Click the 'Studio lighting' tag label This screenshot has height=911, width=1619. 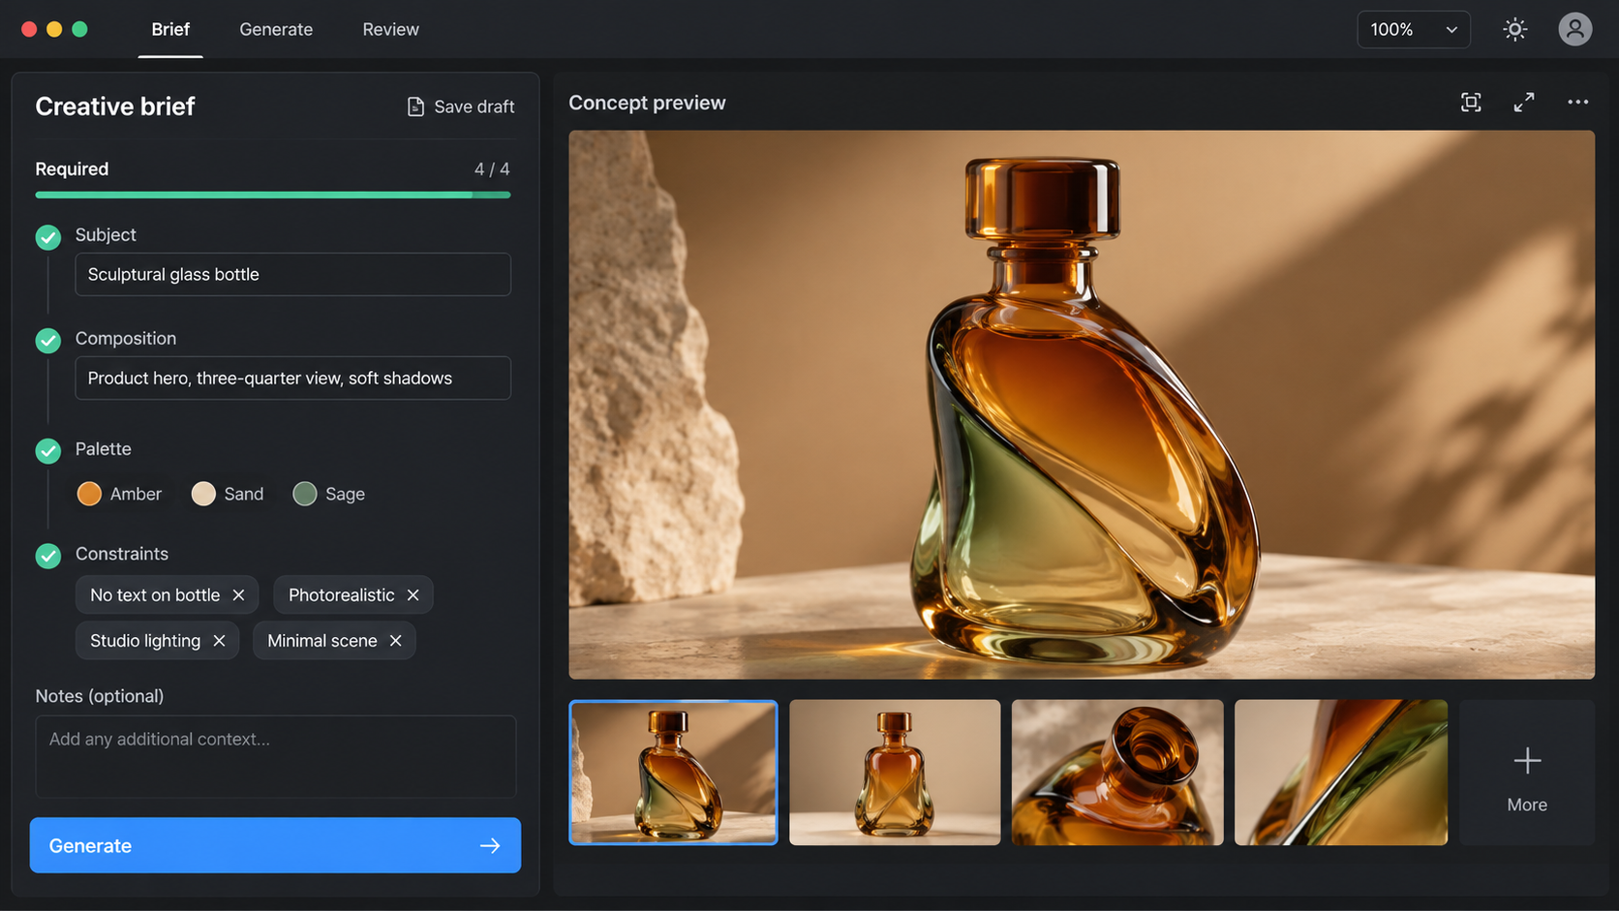click(145, 641)
